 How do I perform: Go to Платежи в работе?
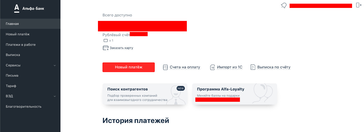[21, 45]
